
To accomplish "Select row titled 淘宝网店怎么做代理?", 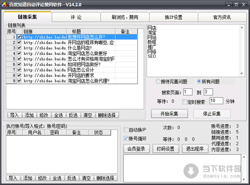I will [x=72, y=81].
